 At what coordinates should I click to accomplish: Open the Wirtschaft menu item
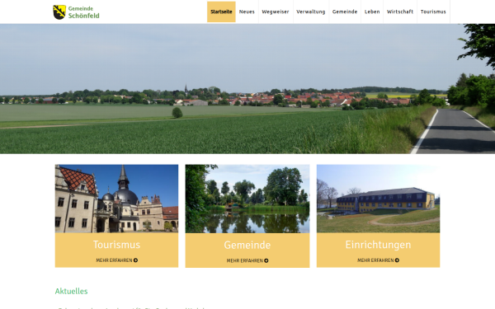coord(400,12)
